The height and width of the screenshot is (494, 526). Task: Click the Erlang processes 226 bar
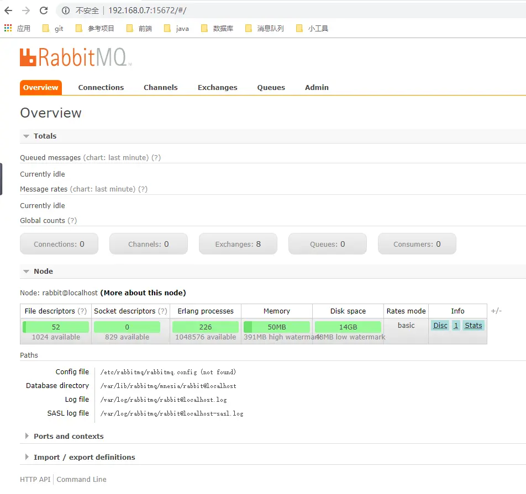click(x=206, y=327)
